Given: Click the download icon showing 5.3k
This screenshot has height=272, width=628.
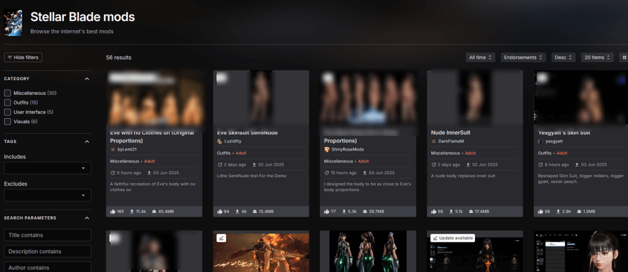Looking at the screenshot, I should 344,212.
